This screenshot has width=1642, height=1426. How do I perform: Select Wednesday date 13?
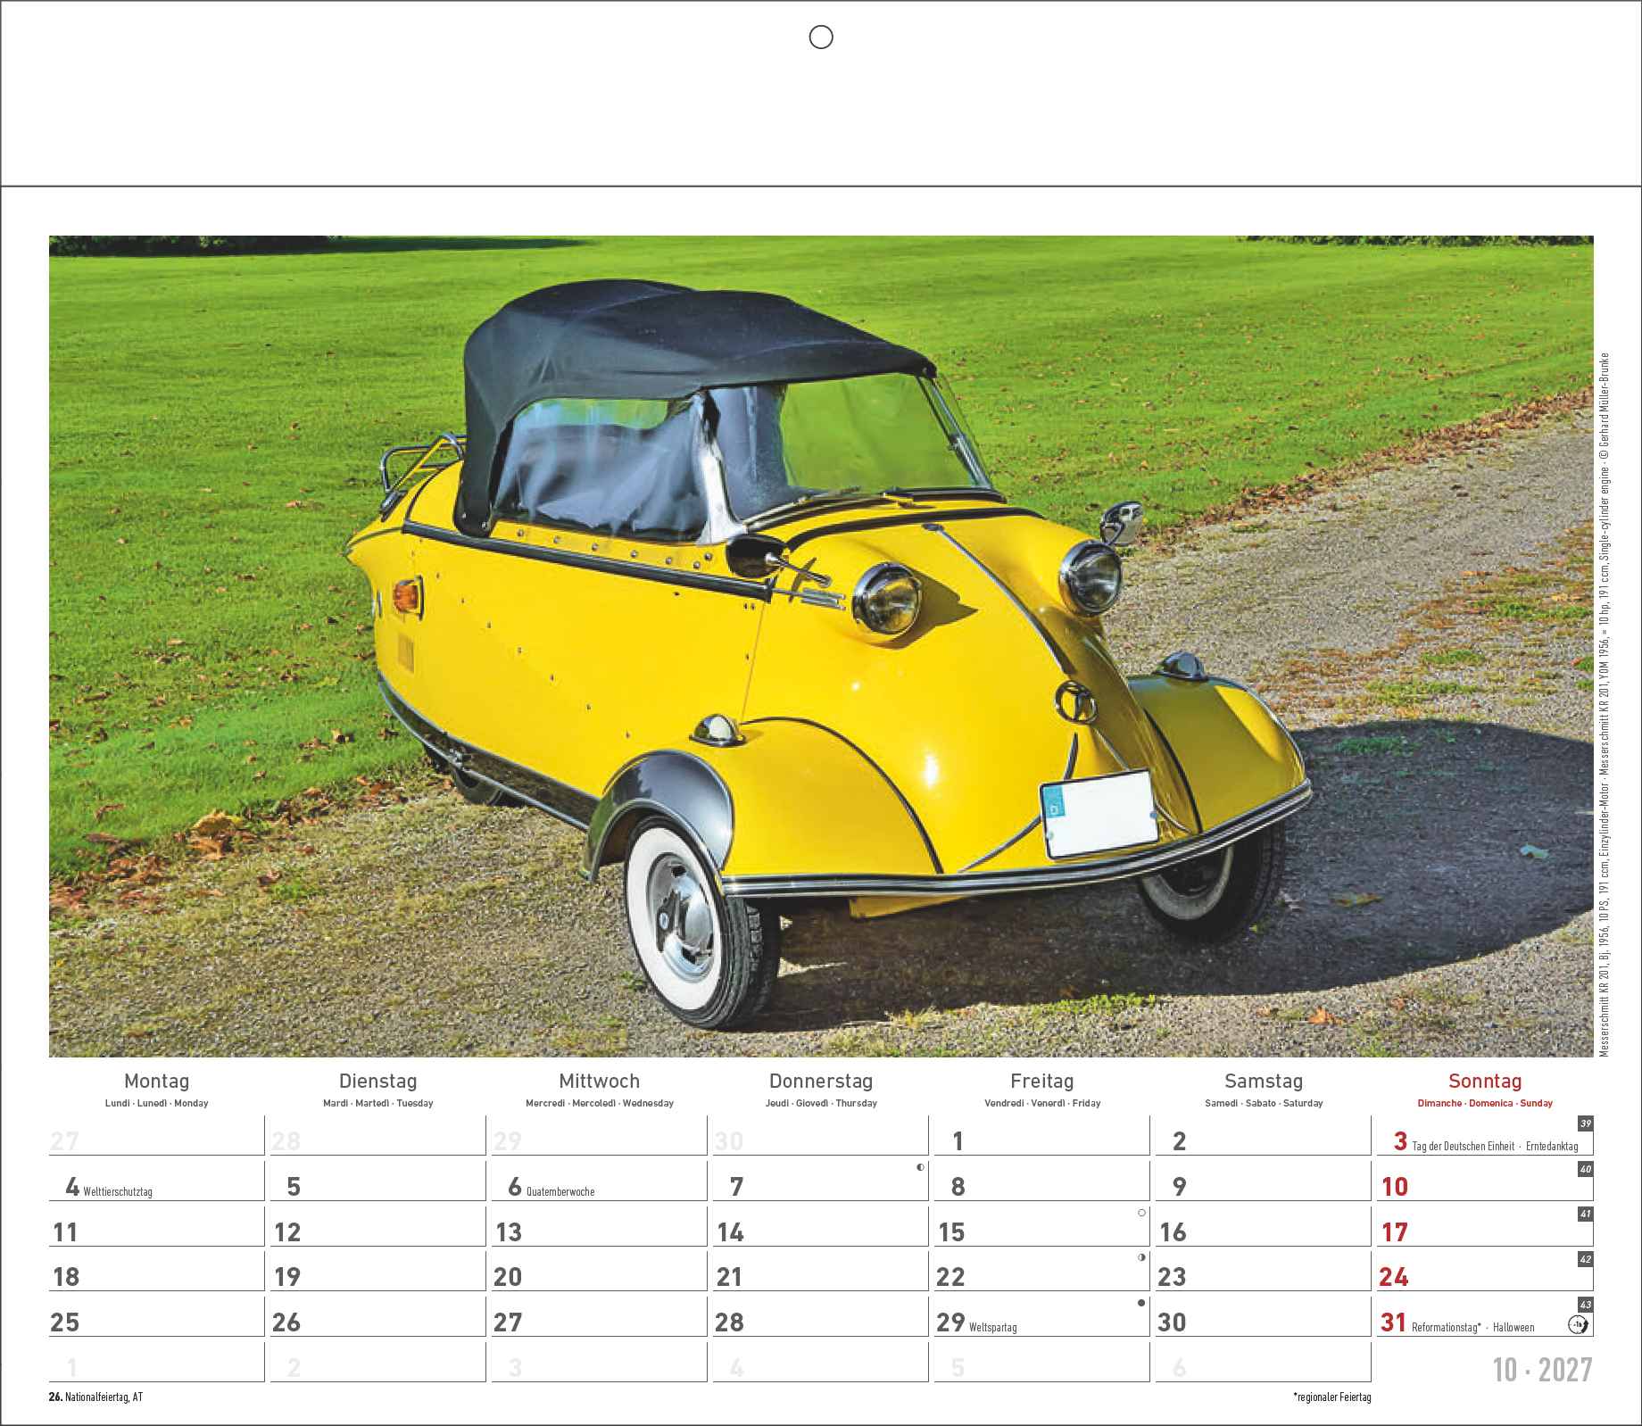click(508, 1232)
